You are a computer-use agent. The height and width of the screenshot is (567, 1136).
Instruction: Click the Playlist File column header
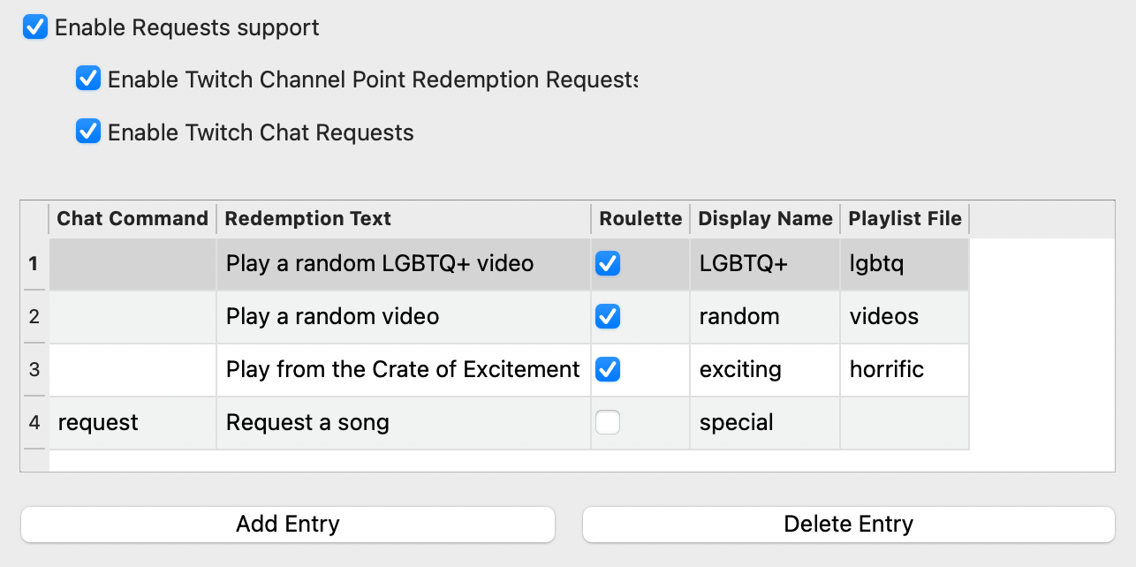pos(904,218)
